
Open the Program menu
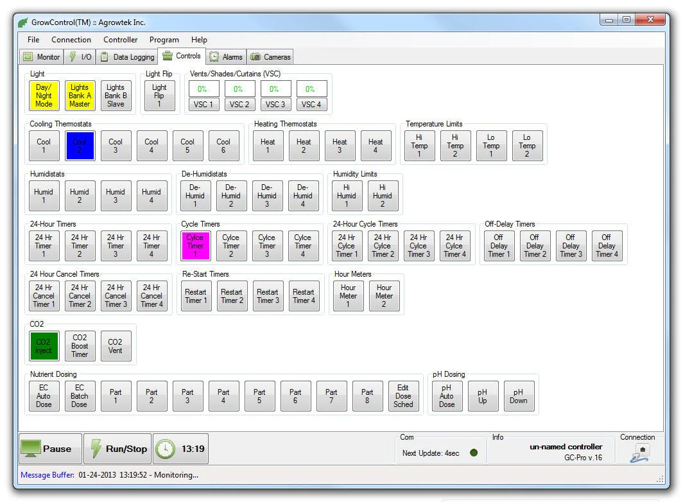[164, 40]
